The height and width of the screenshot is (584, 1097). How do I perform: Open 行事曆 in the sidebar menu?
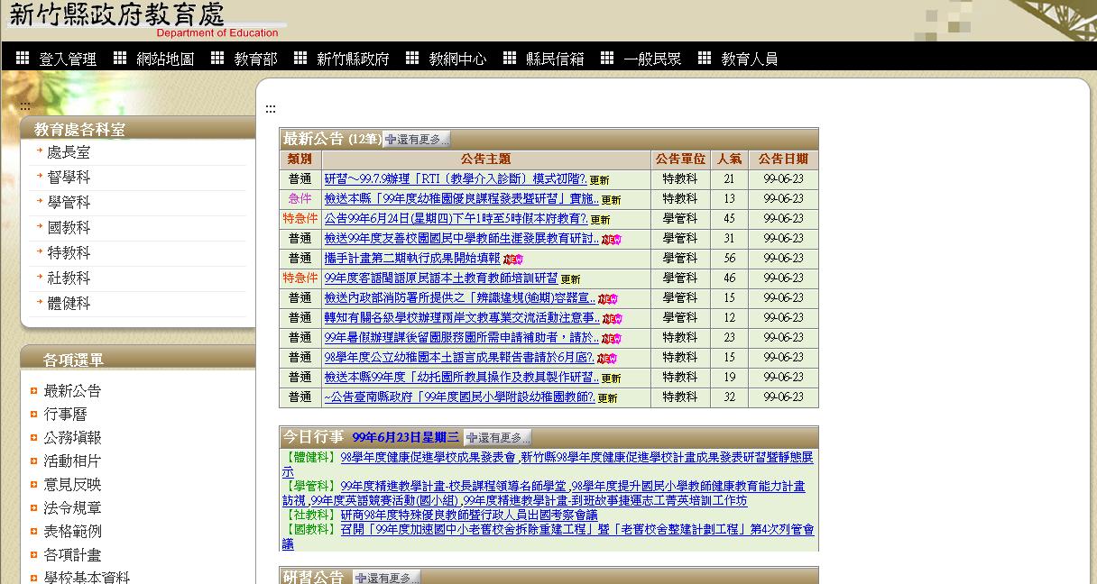click(65, 414)
